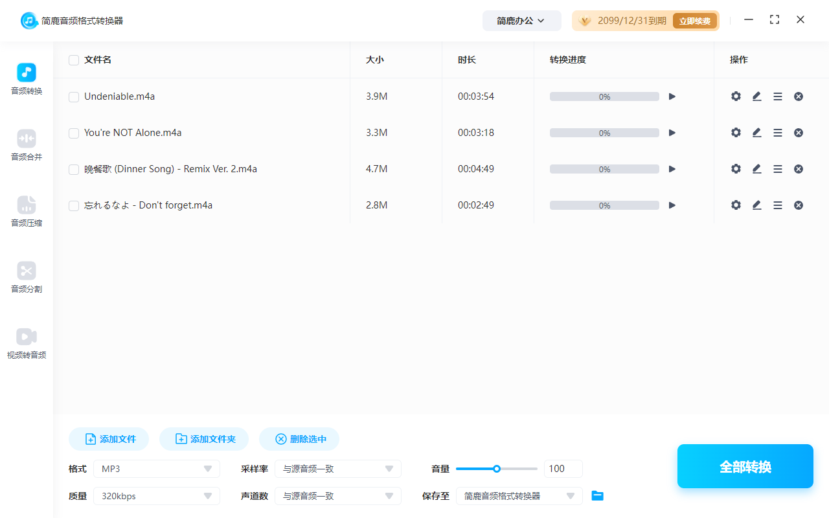Open the 视频转音频 feature
This screenshot has width=829, height=518.
[26, 344]
